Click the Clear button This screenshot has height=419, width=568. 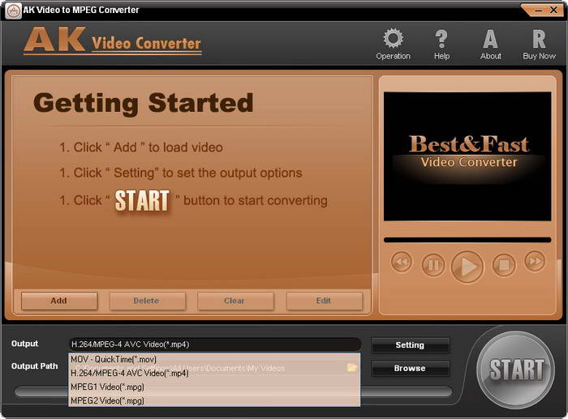(x=235, y=301)
